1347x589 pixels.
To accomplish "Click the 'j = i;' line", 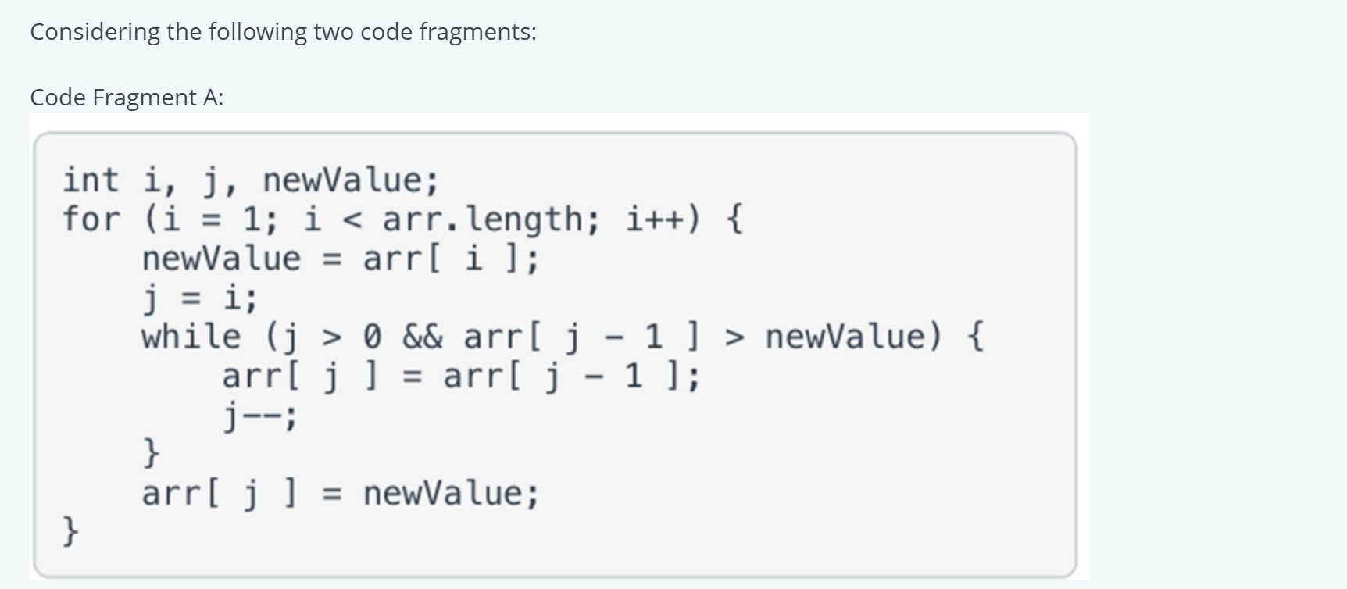I will point(199,298).
